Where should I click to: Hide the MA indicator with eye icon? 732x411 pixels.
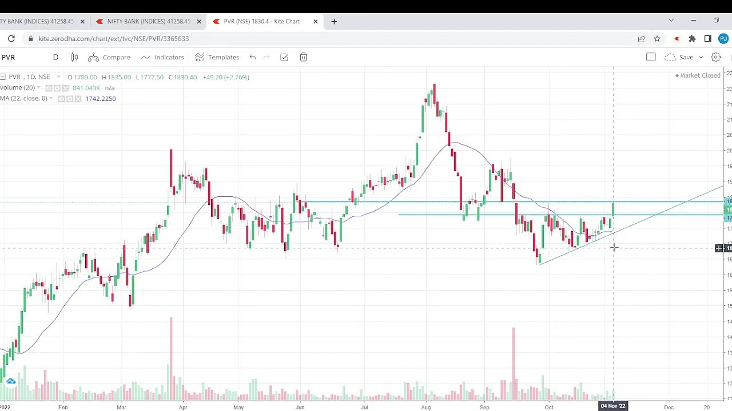coord(61,99)
